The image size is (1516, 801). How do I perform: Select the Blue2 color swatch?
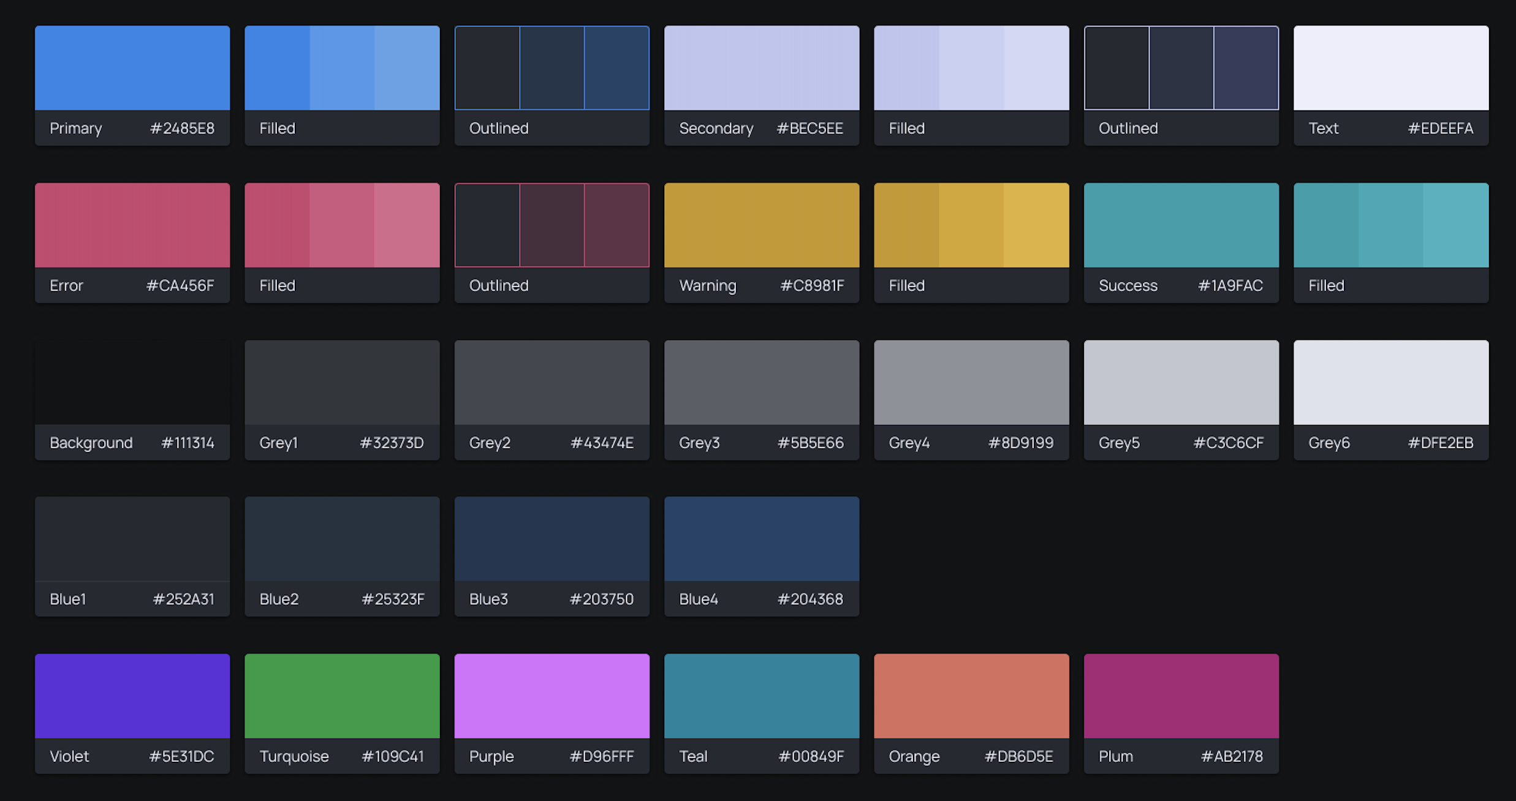tap(342, 539)
